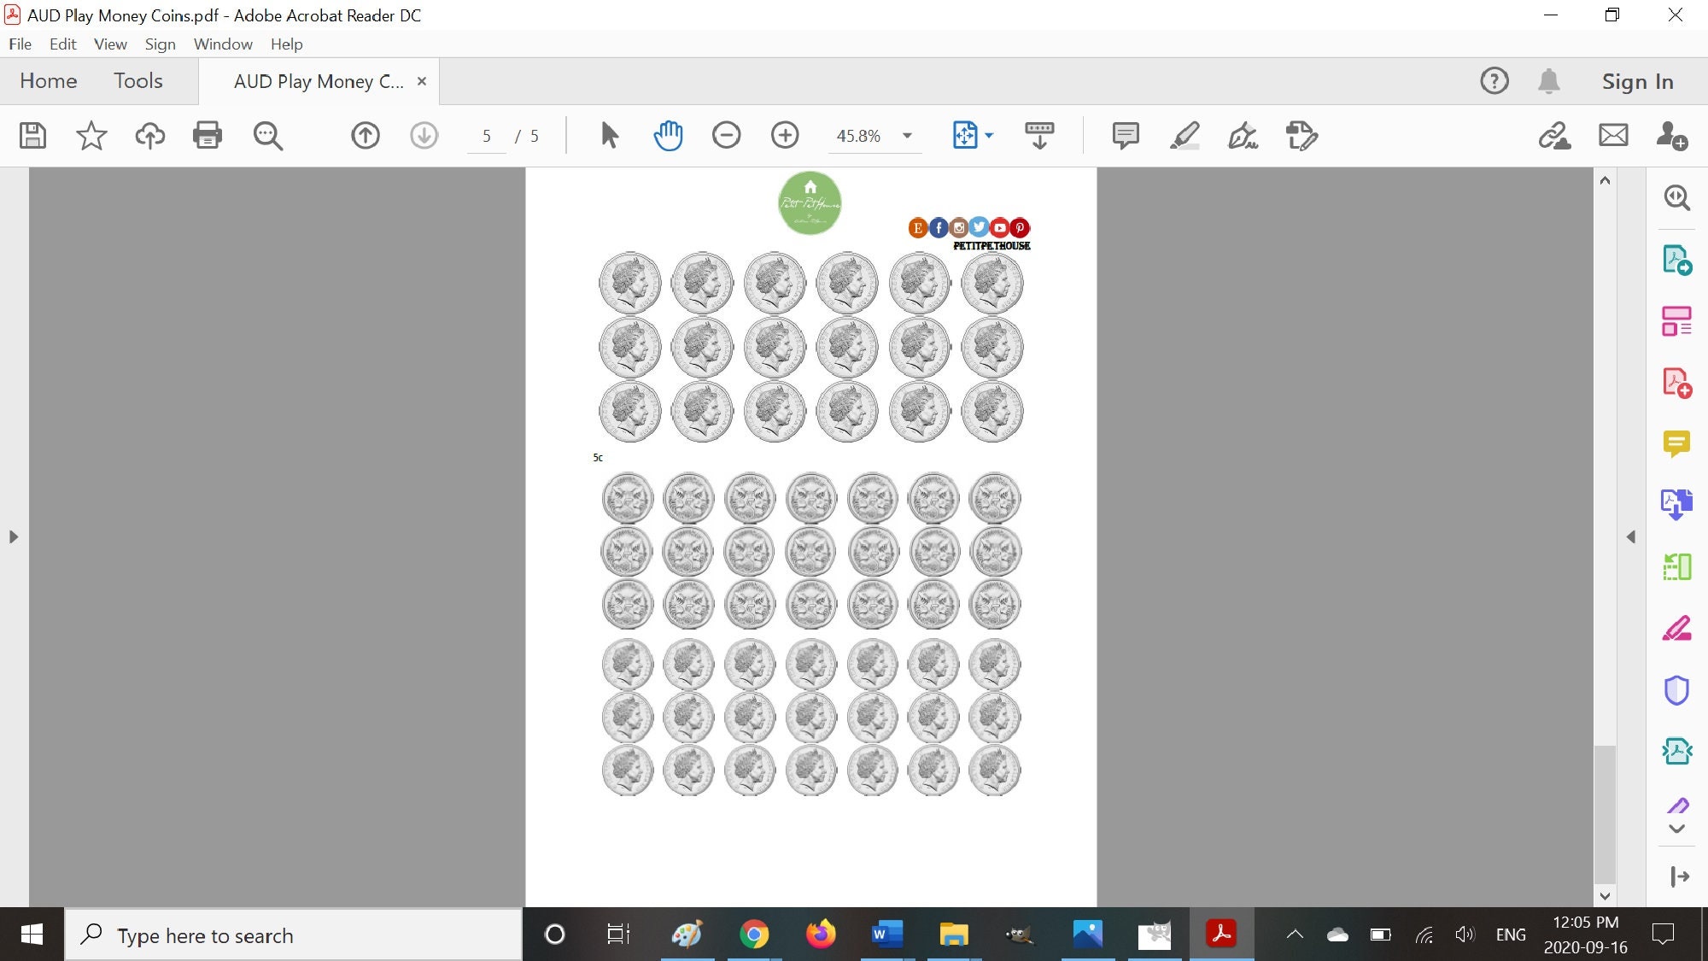Open the Organize Pages tool
This screenshot has width=1708, height=961.
pos(1677,321)
